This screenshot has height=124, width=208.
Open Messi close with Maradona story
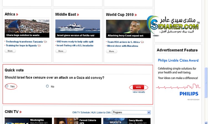(123, 46)
